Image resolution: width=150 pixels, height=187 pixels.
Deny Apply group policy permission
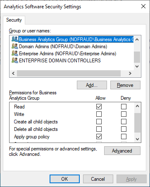point(124,137)
